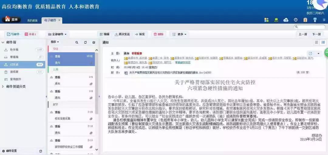Click the 更早 group header
This screenshot has height=155, width=328.
[71, 105]
